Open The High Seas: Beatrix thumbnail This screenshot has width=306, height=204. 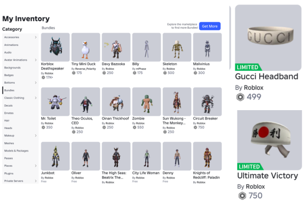(x=116, y=156)
